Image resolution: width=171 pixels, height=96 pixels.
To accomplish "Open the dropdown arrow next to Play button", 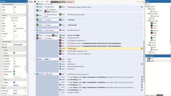I will pyautogui.click(x=49, y=2).
